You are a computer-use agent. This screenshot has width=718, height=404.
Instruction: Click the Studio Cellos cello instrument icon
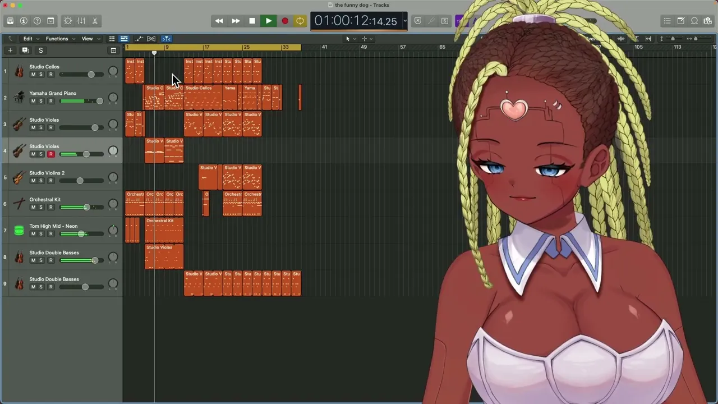point(19,71)
